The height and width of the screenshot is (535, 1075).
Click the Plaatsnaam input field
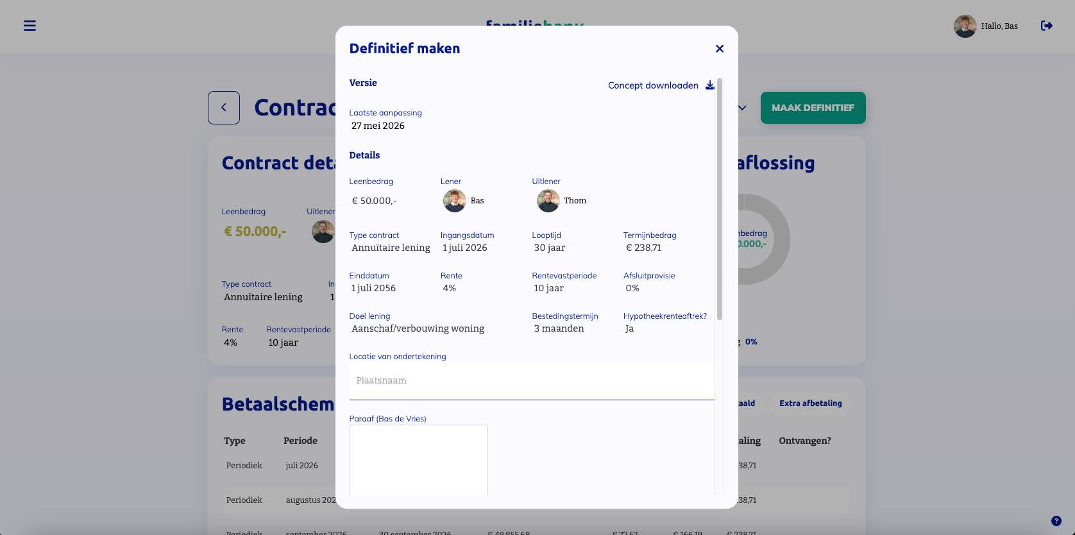532,381
